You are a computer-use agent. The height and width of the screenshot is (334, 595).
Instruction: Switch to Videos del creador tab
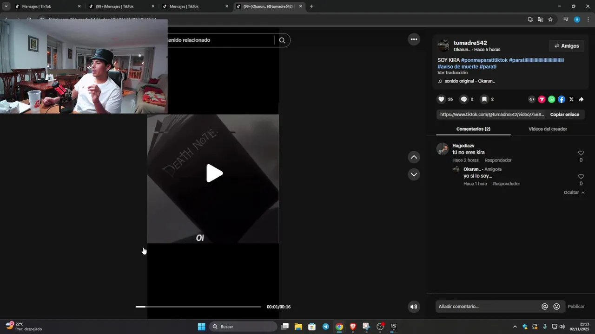pyautogui.click(x=548, y=129)
